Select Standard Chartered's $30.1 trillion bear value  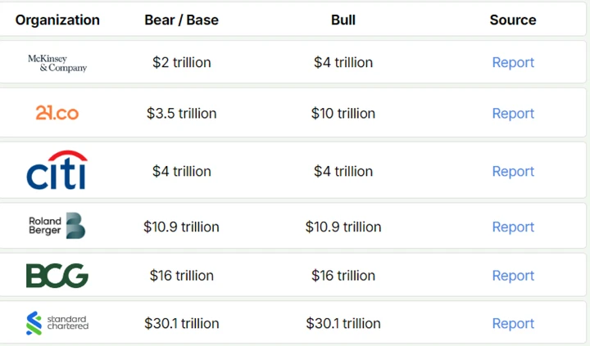click(182, 324)
